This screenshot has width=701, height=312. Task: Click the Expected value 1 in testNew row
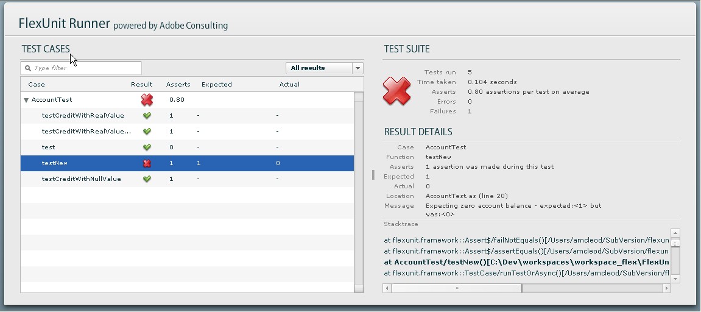pyautogui.click(x=199, y=163)
